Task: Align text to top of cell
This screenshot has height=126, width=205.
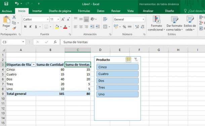Action: click(76, 19)
